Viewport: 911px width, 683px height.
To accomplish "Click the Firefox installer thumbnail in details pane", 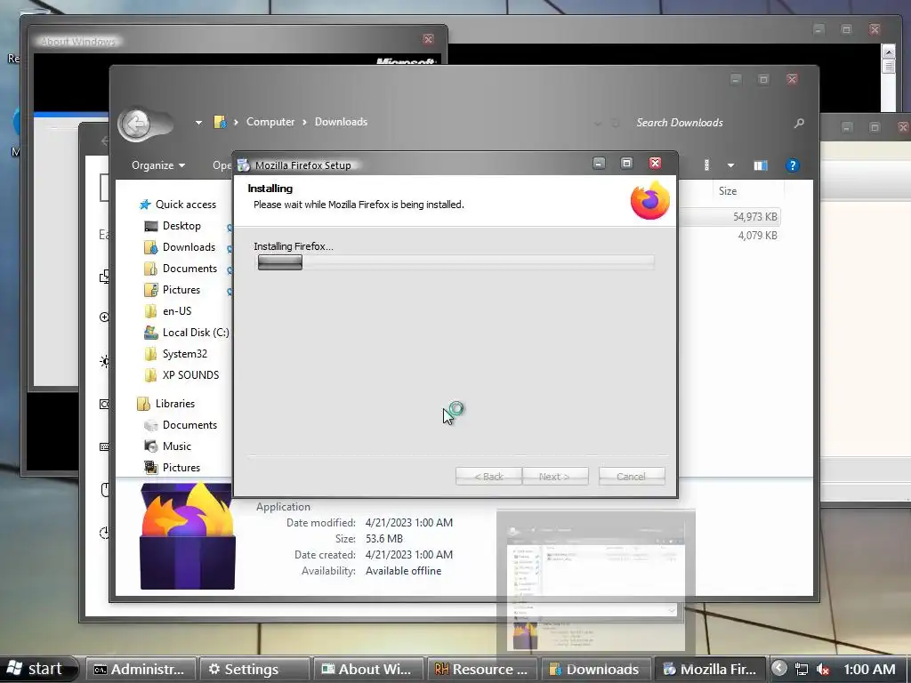I will [188, 535].
